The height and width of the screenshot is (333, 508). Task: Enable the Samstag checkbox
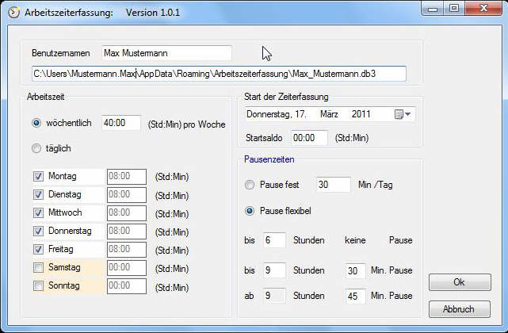point(38,267)
